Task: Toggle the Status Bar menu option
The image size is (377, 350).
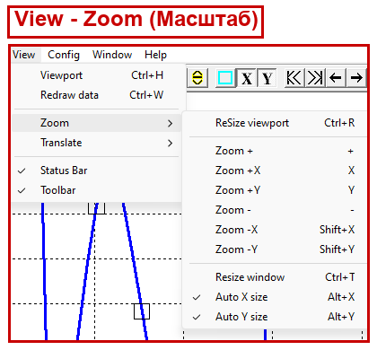Action: [96, 171]
